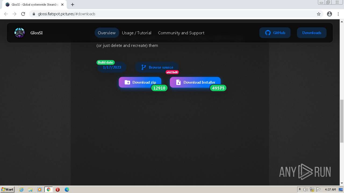
Task: Click the network tray icon
Action: click(x=312, y=190)
